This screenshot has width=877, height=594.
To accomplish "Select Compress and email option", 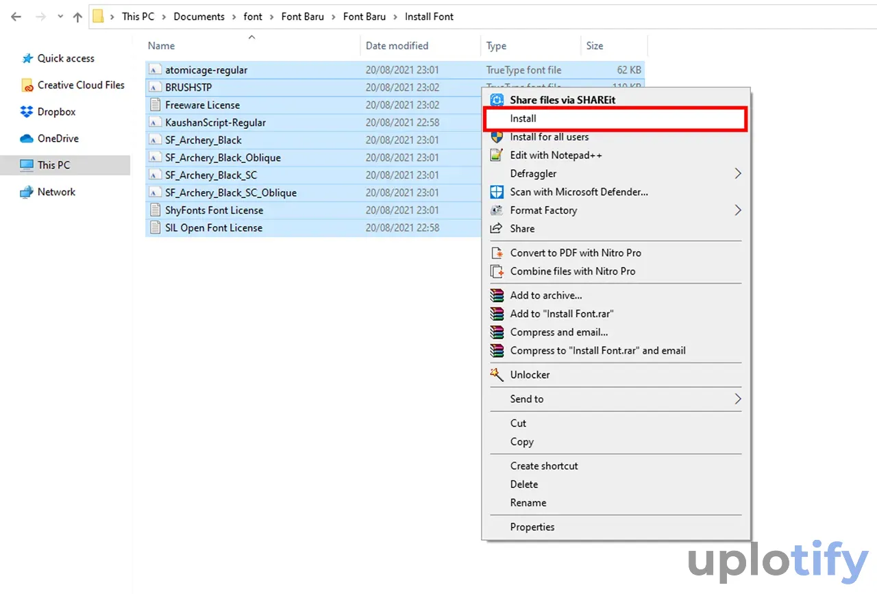I will [559, 332].
